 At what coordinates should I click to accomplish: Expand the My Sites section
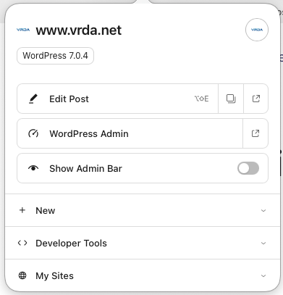click(143, 275)
